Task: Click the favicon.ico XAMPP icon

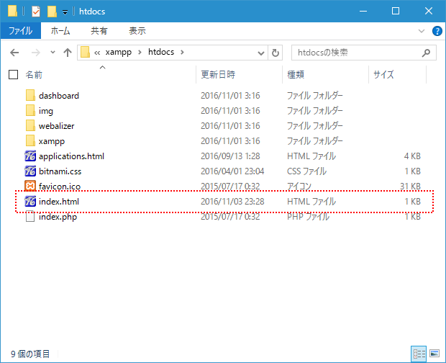Action: pos(30,187)
